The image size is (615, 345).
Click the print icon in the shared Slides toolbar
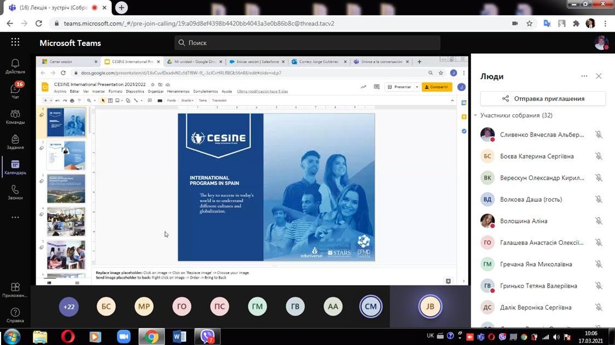[x=72, y=101]
